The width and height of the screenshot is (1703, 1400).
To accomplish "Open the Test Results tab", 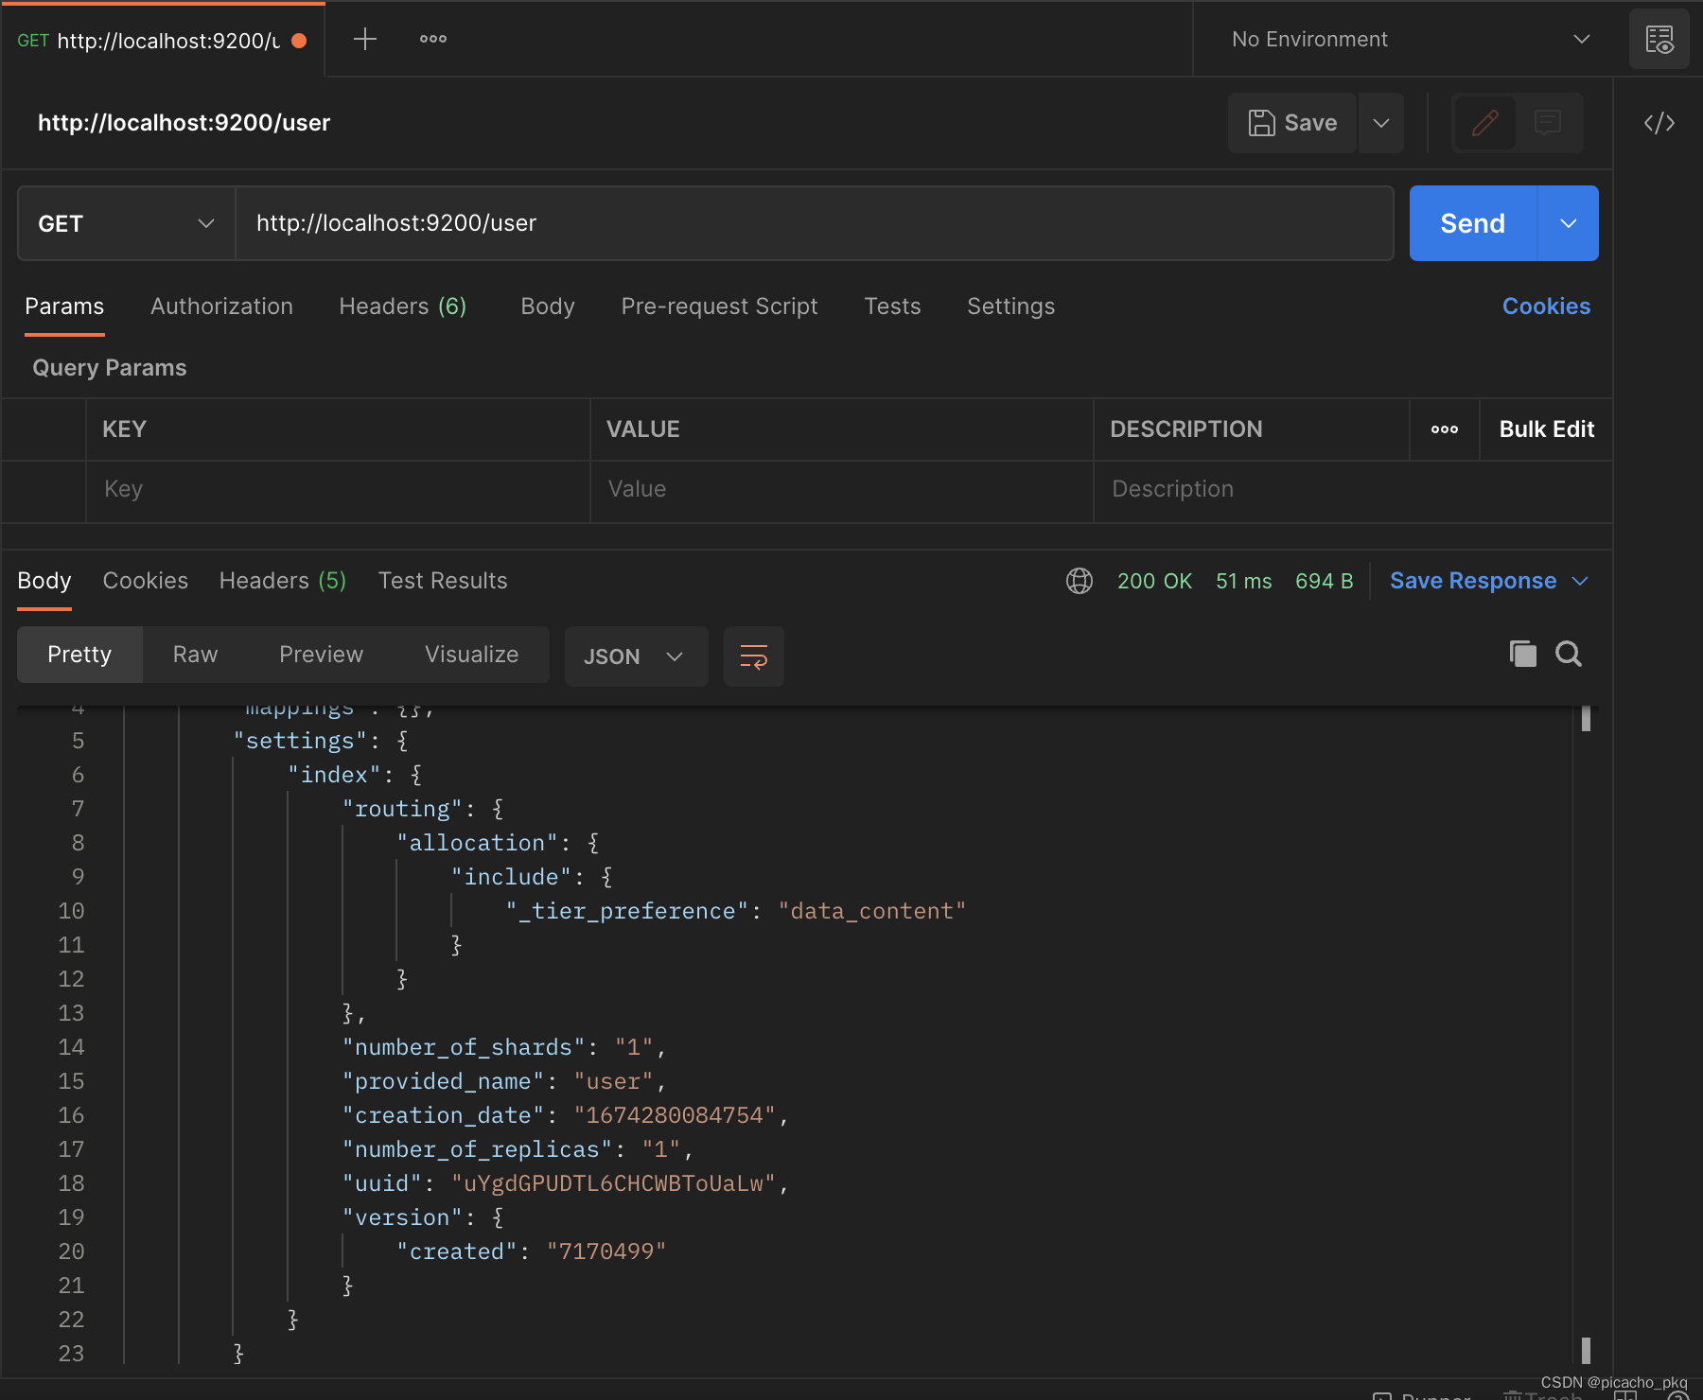I will (443, 581).
